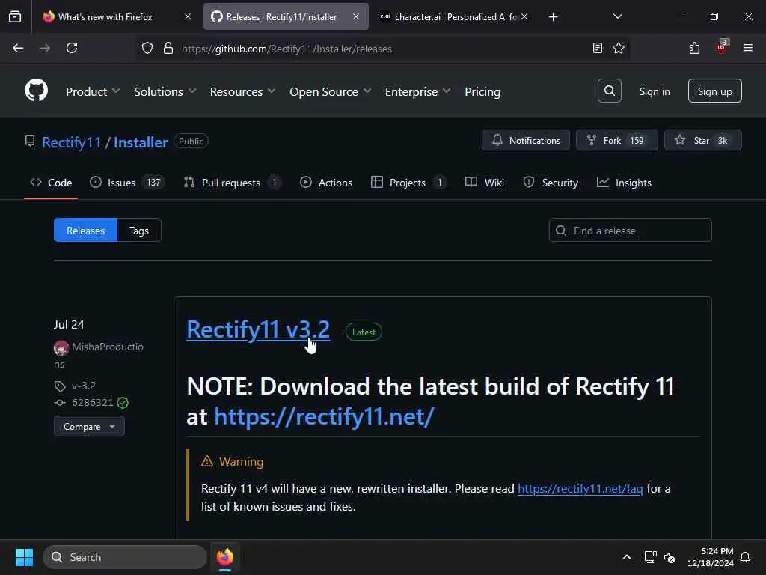Open the Projects tab
The width and height of the screenshot is (766, 575).
(408, 183)
